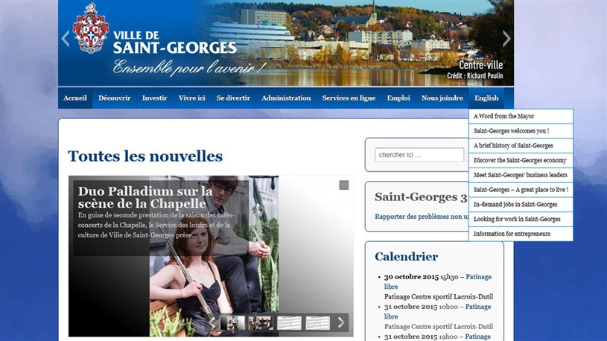Go to previous news slide arrow
Image resolution: width=607 pixels, height=341 pixels.
point(212,322)
